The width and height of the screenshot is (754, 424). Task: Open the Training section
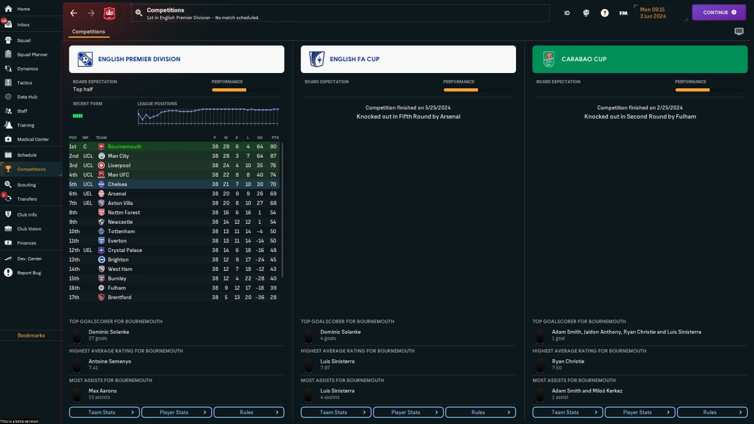click(25, 125)
